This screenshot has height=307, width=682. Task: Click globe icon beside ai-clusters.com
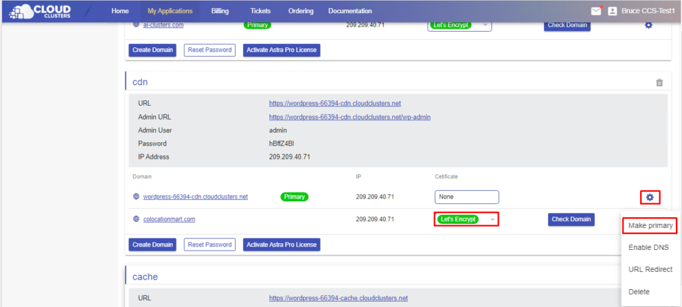point(136,25)
